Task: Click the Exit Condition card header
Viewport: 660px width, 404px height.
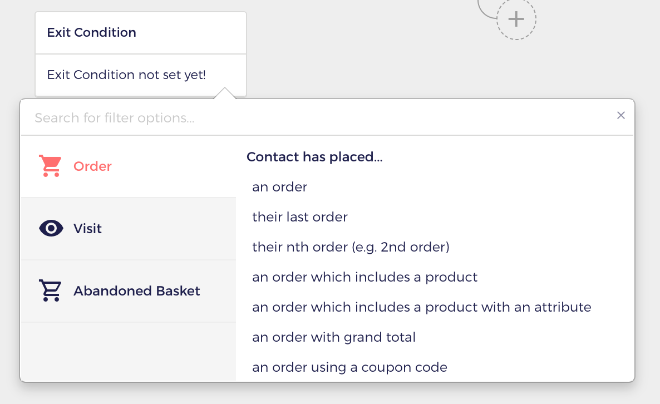Action: click(x=141, y=33)
